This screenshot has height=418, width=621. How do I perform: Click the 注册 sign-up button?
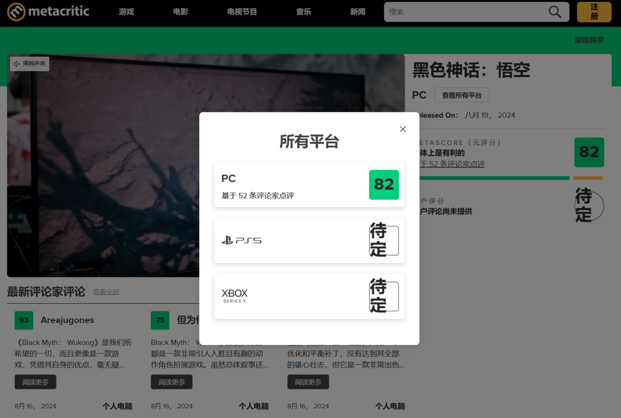(x=594, y=12)
